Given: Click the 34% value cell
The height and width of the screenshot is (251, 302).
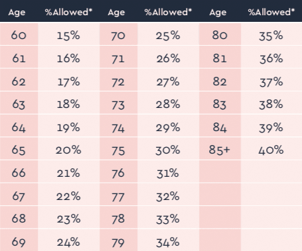Looking at the screenshot, I should (x=168, y=240).
